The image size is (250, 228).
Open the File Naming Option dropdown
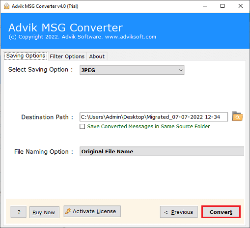(x=162, y=151)
